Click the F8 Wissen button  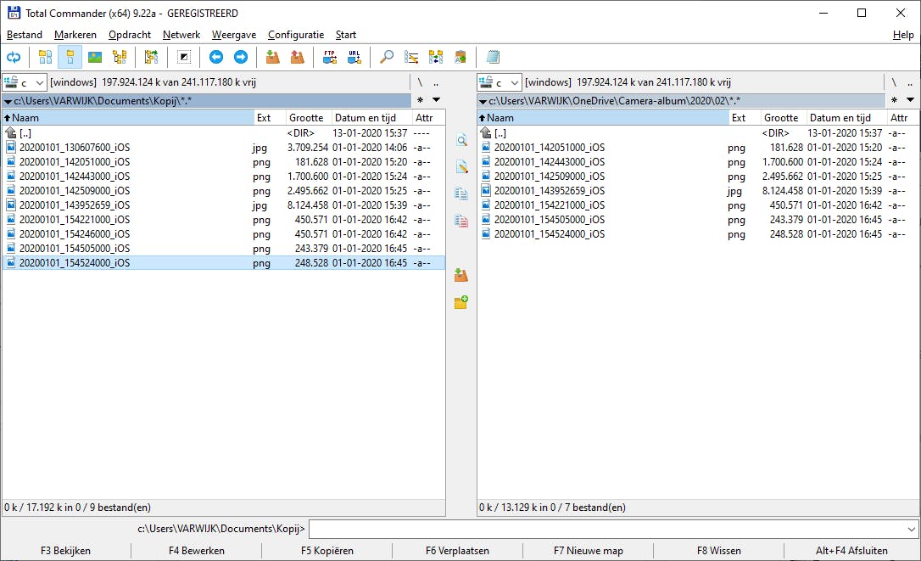[x=719, y=551]
